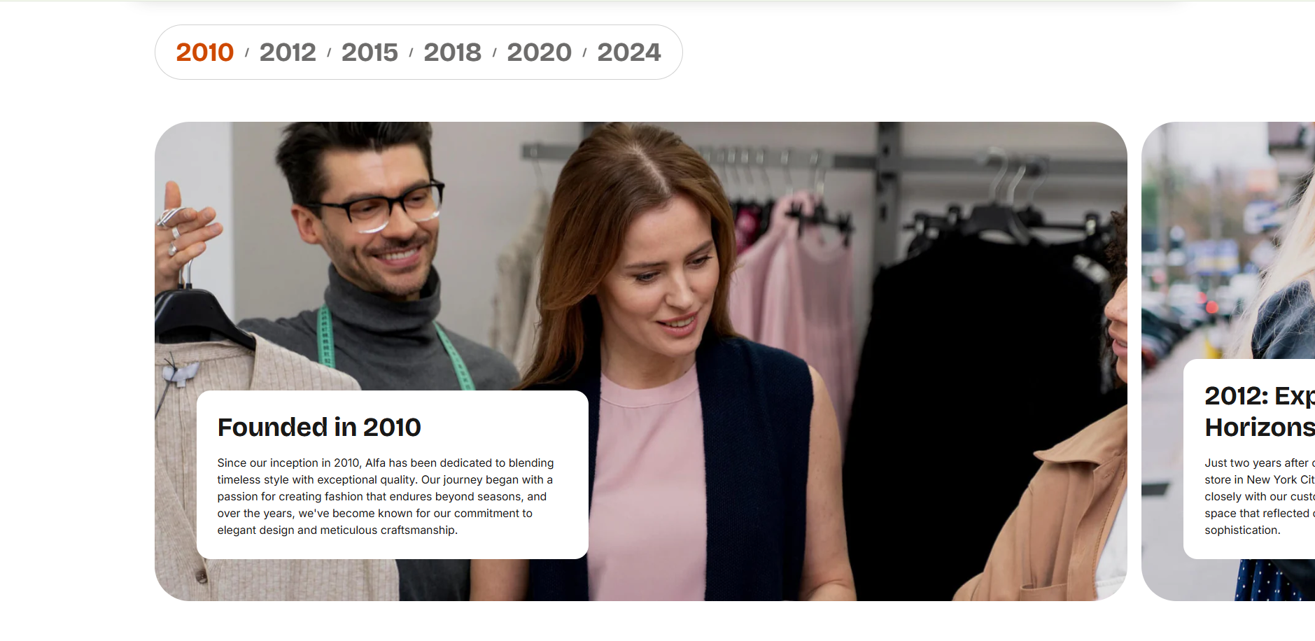Click the 'Founded in 2010' heading
Screen dimensions: 1315x641
click(x=319, y=428)
